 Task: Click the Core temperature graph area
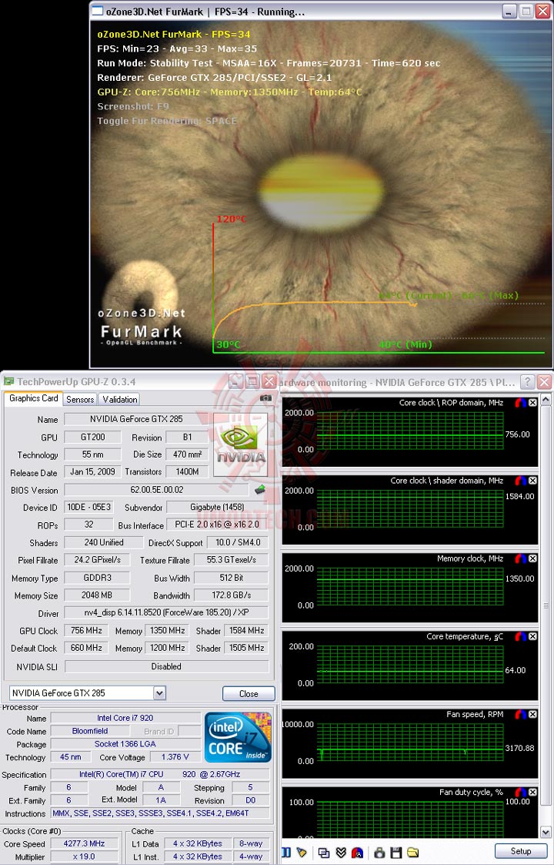[409, 664]
